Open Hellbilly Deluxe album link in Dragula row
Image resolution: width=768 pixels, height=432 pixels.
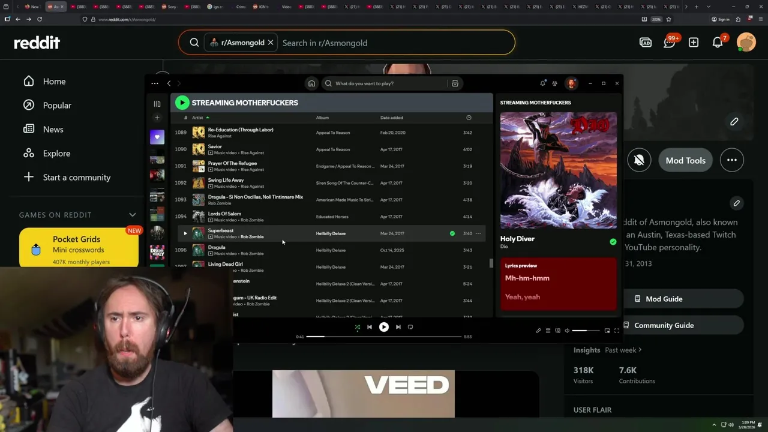[331, 250]
